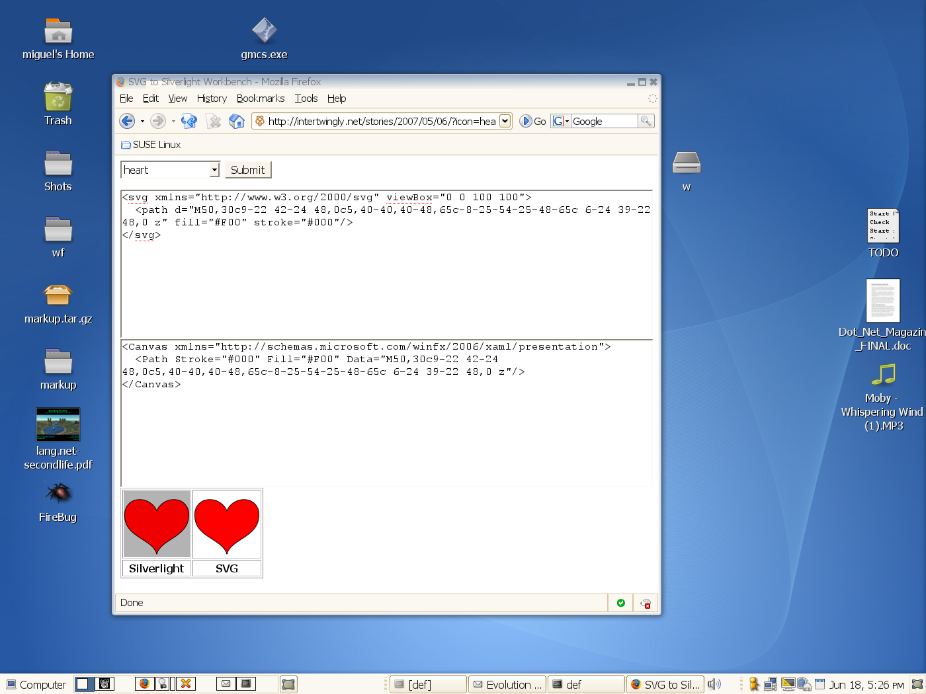
Task: Select the markup.tar.gz archive icon
Action: point(58,295)
